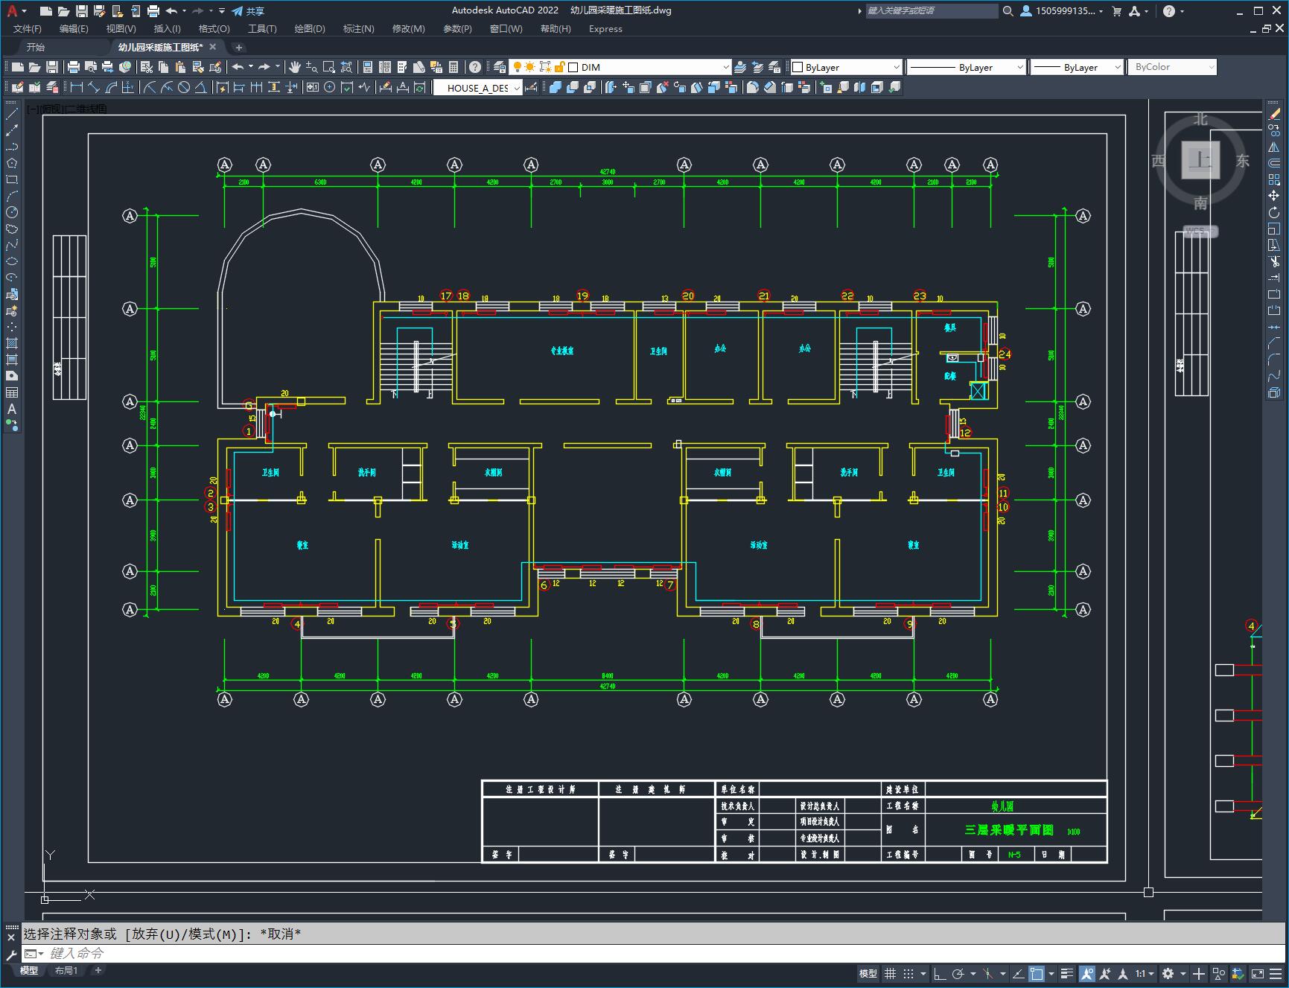
Task: Click the Help question mark in standard toolbar
Action: pyautogui.click(x=475, y=67)
